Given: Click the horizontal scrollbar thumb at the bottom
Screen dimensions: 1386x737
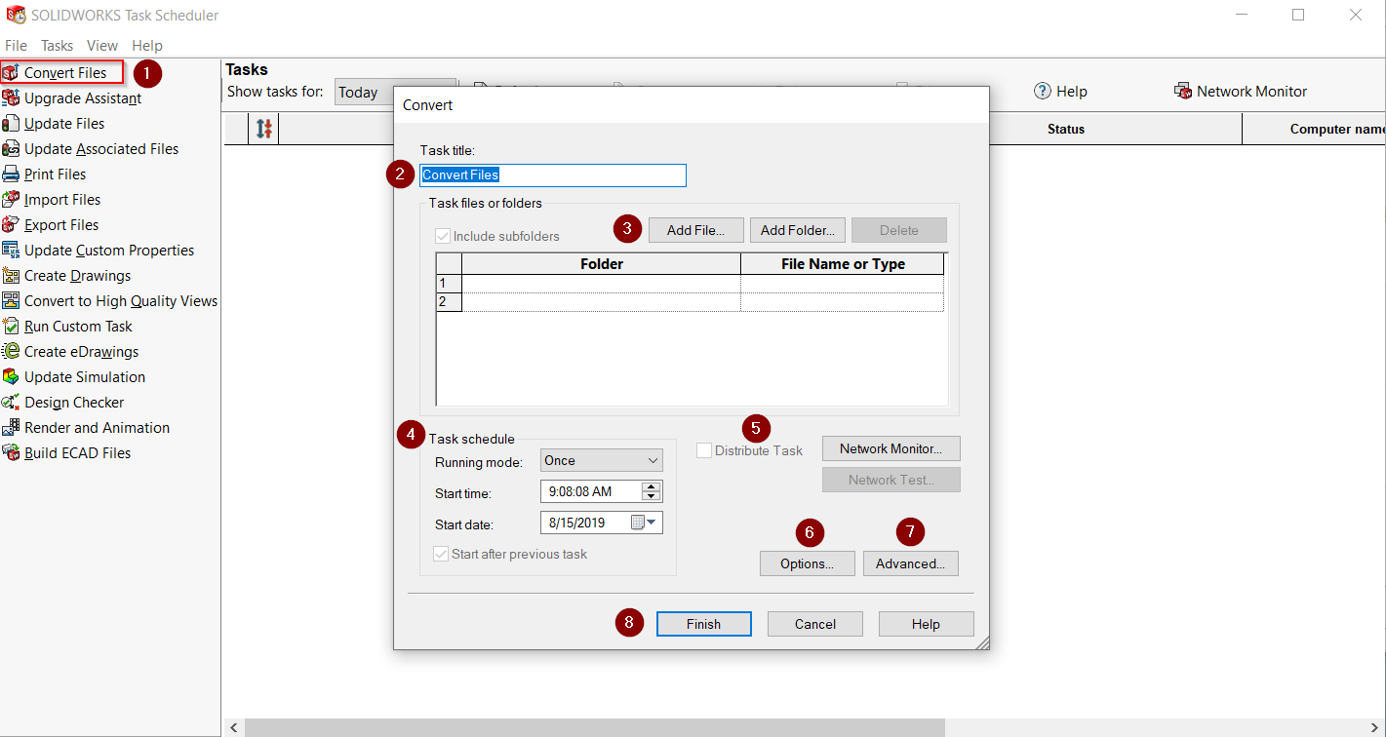Looking at the screenshot, I should (x=595, y=727).
